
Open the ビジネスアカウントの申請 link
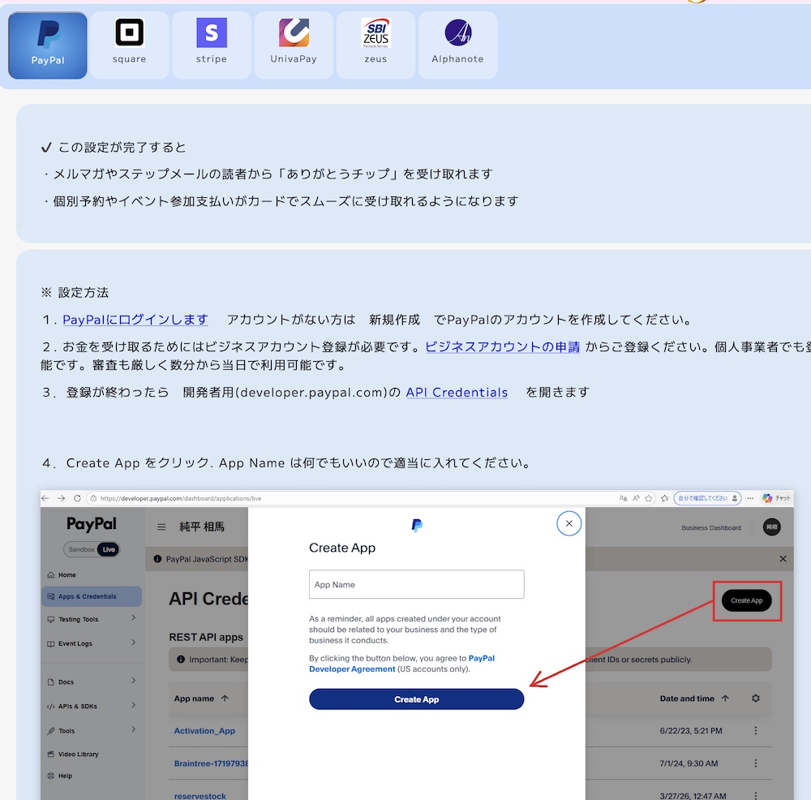503,346
